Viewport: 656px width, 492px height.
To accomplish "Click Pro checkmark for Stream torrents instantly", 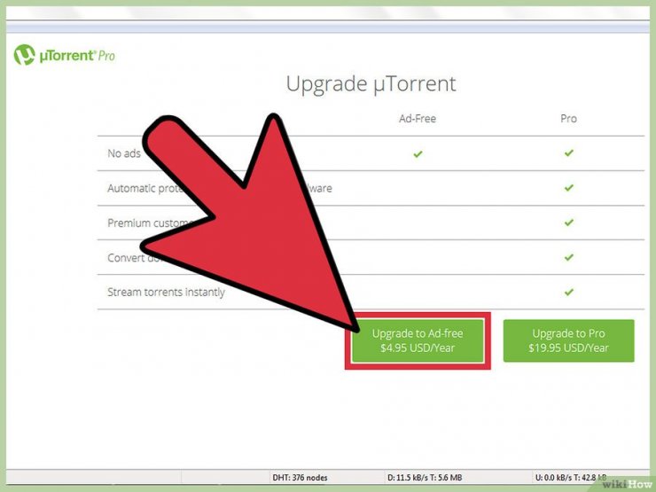I will pos(568,292).
